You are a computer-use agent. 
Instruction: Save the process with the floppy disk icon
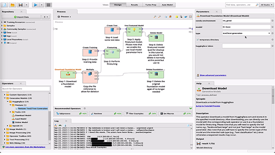coord(21,5)
